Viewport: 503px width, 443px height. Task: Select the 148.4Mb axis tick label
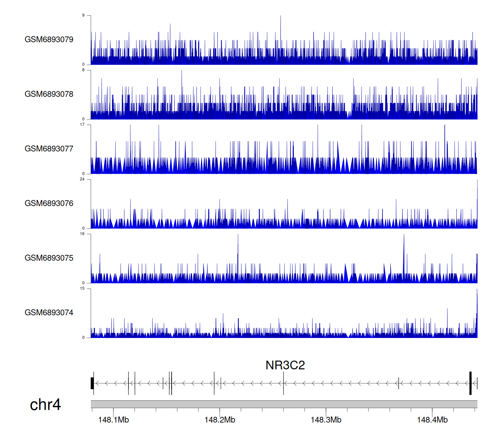tap(432, 420)
